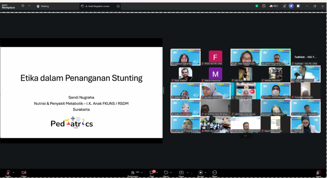
Task: Toggle the camera with Video button
Action: (x=24, y=173)
